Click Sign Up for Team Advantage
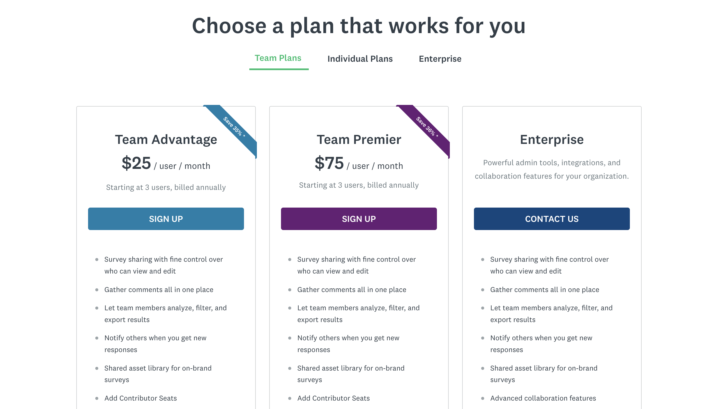This screenshot has width=714, height=409. [166, 219]
